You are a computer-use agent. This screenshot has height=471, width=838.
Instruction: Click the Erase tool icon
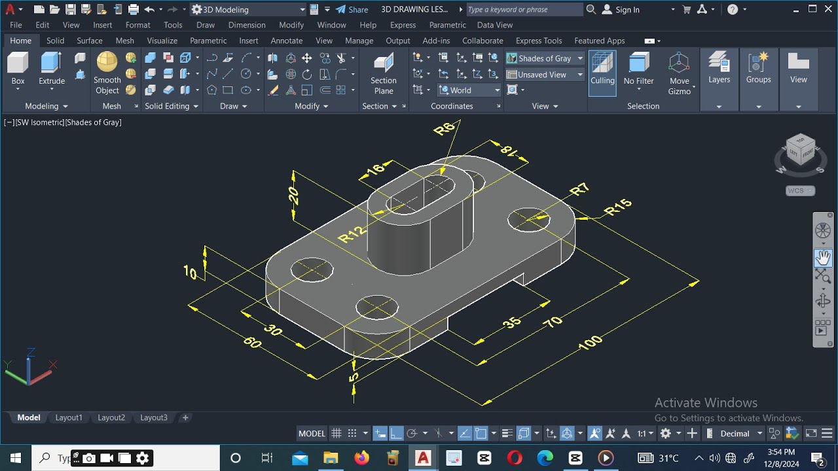point(274,90)
